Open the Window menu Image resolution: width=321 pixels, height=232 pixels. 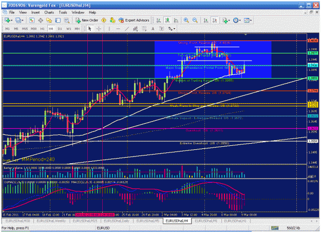pyautogui.click(x=78, y=12)
